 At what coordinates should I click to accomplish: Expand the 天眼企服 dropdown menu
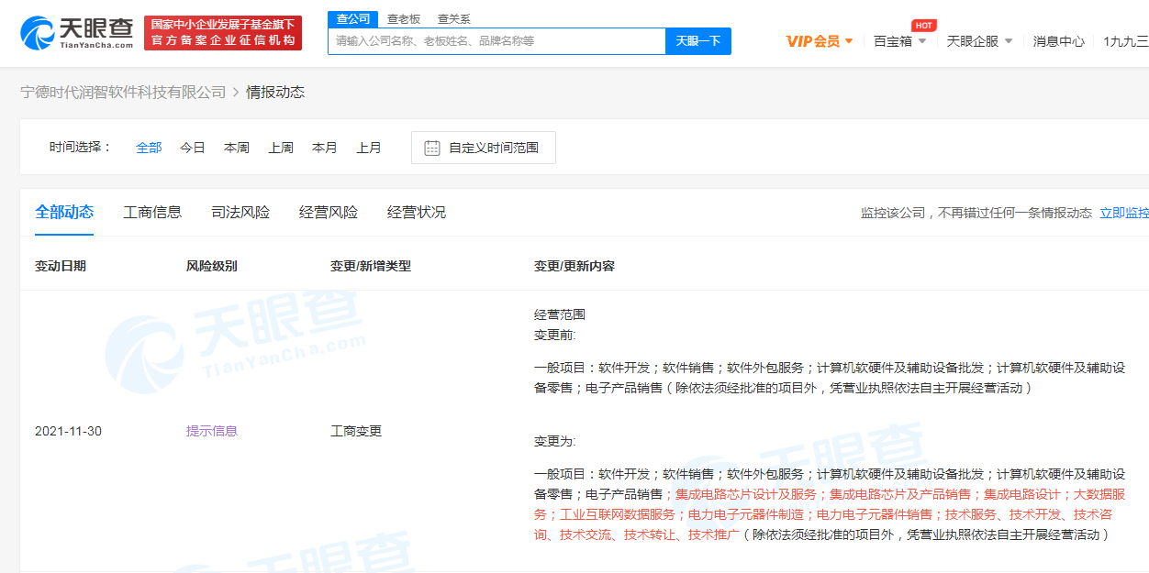[x=980, y=41]
